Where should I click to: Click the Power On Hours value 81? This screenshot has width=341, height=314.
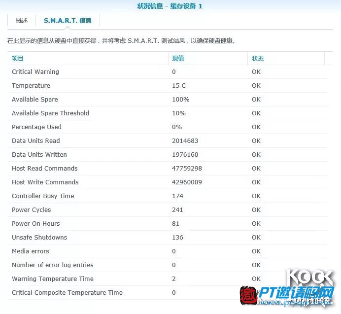click(175, 223)
